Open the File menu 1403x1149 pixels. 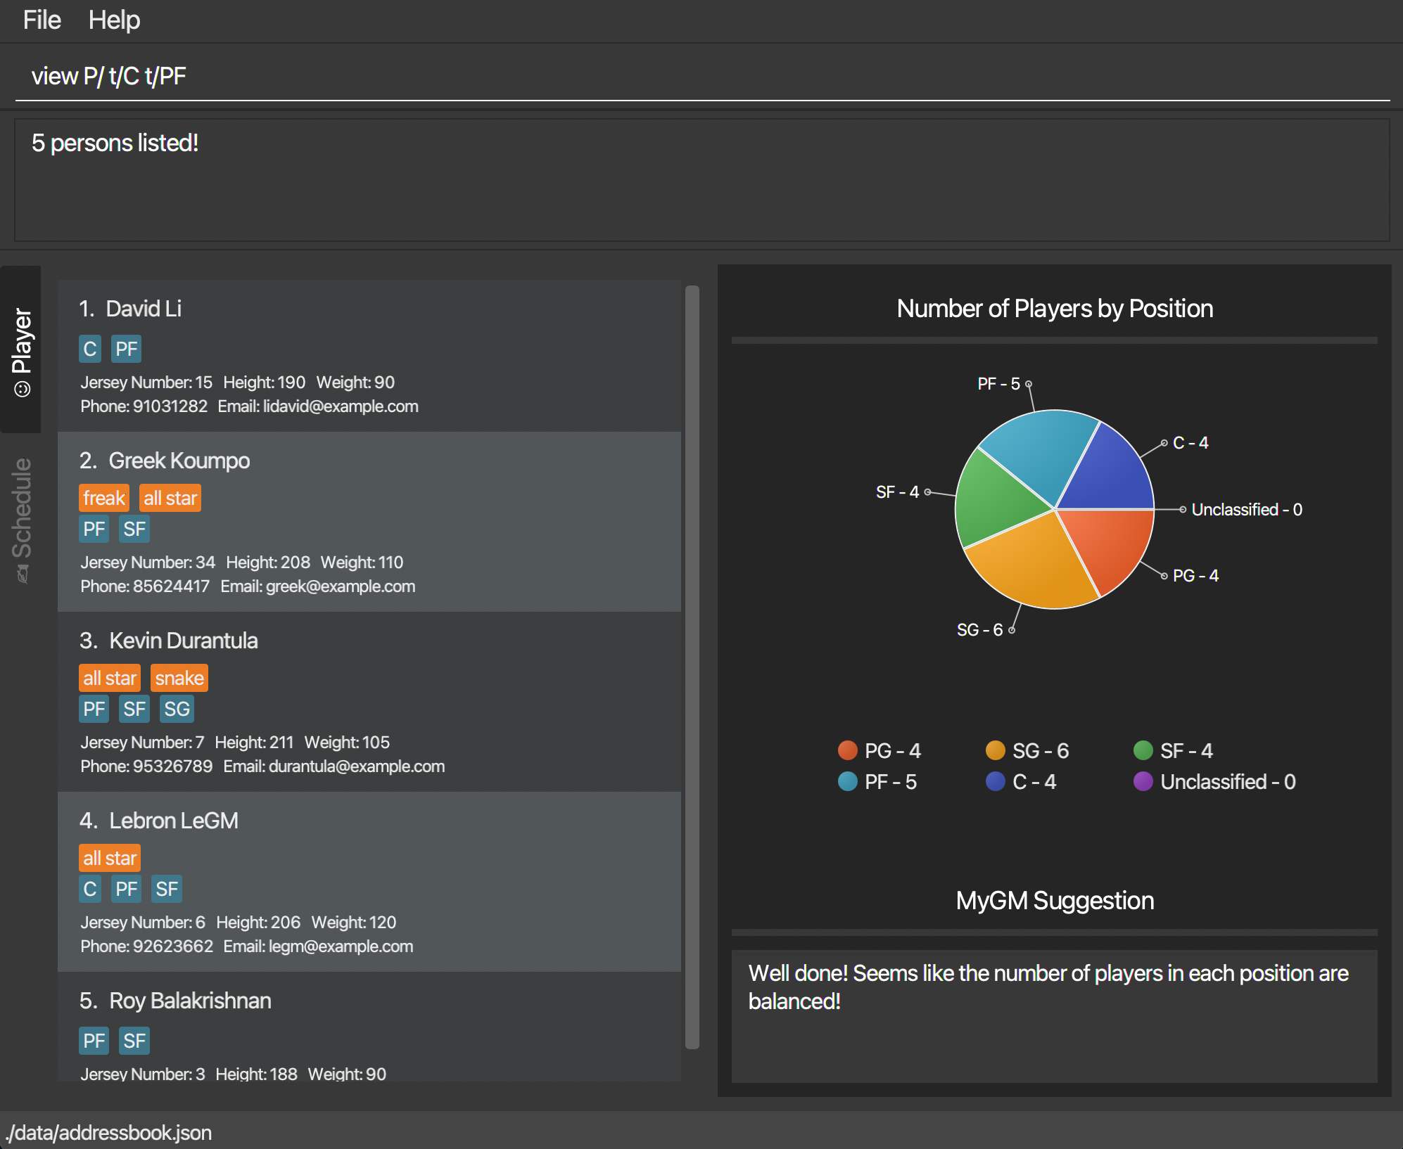point(42,20)
